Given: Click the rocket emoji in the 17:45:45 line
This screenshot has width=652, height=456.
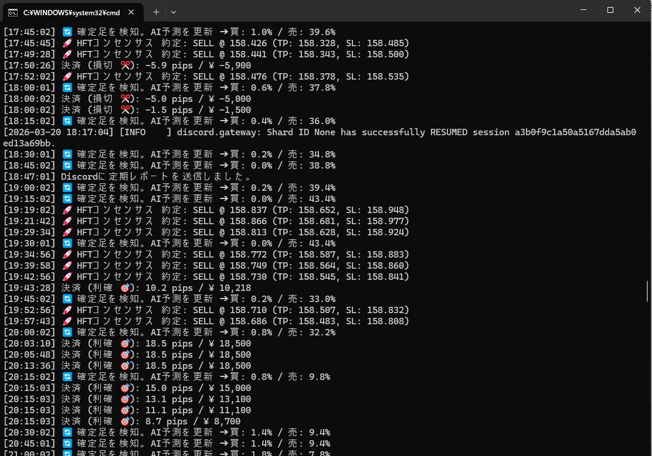Looking at the screenshot, I should point(67,43).
